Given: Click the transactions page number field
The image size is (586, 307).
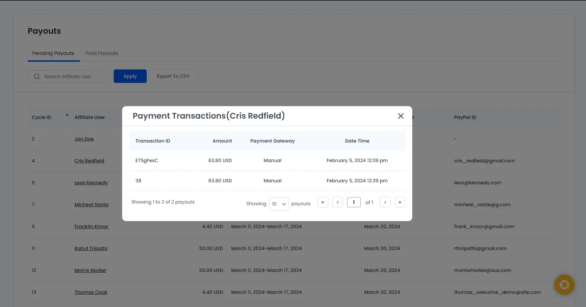Looking at the screenshot, I should (354, 202).
